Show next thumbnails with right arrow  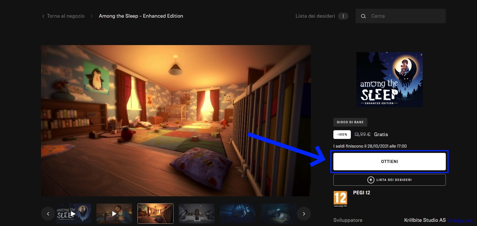[304, 214]
